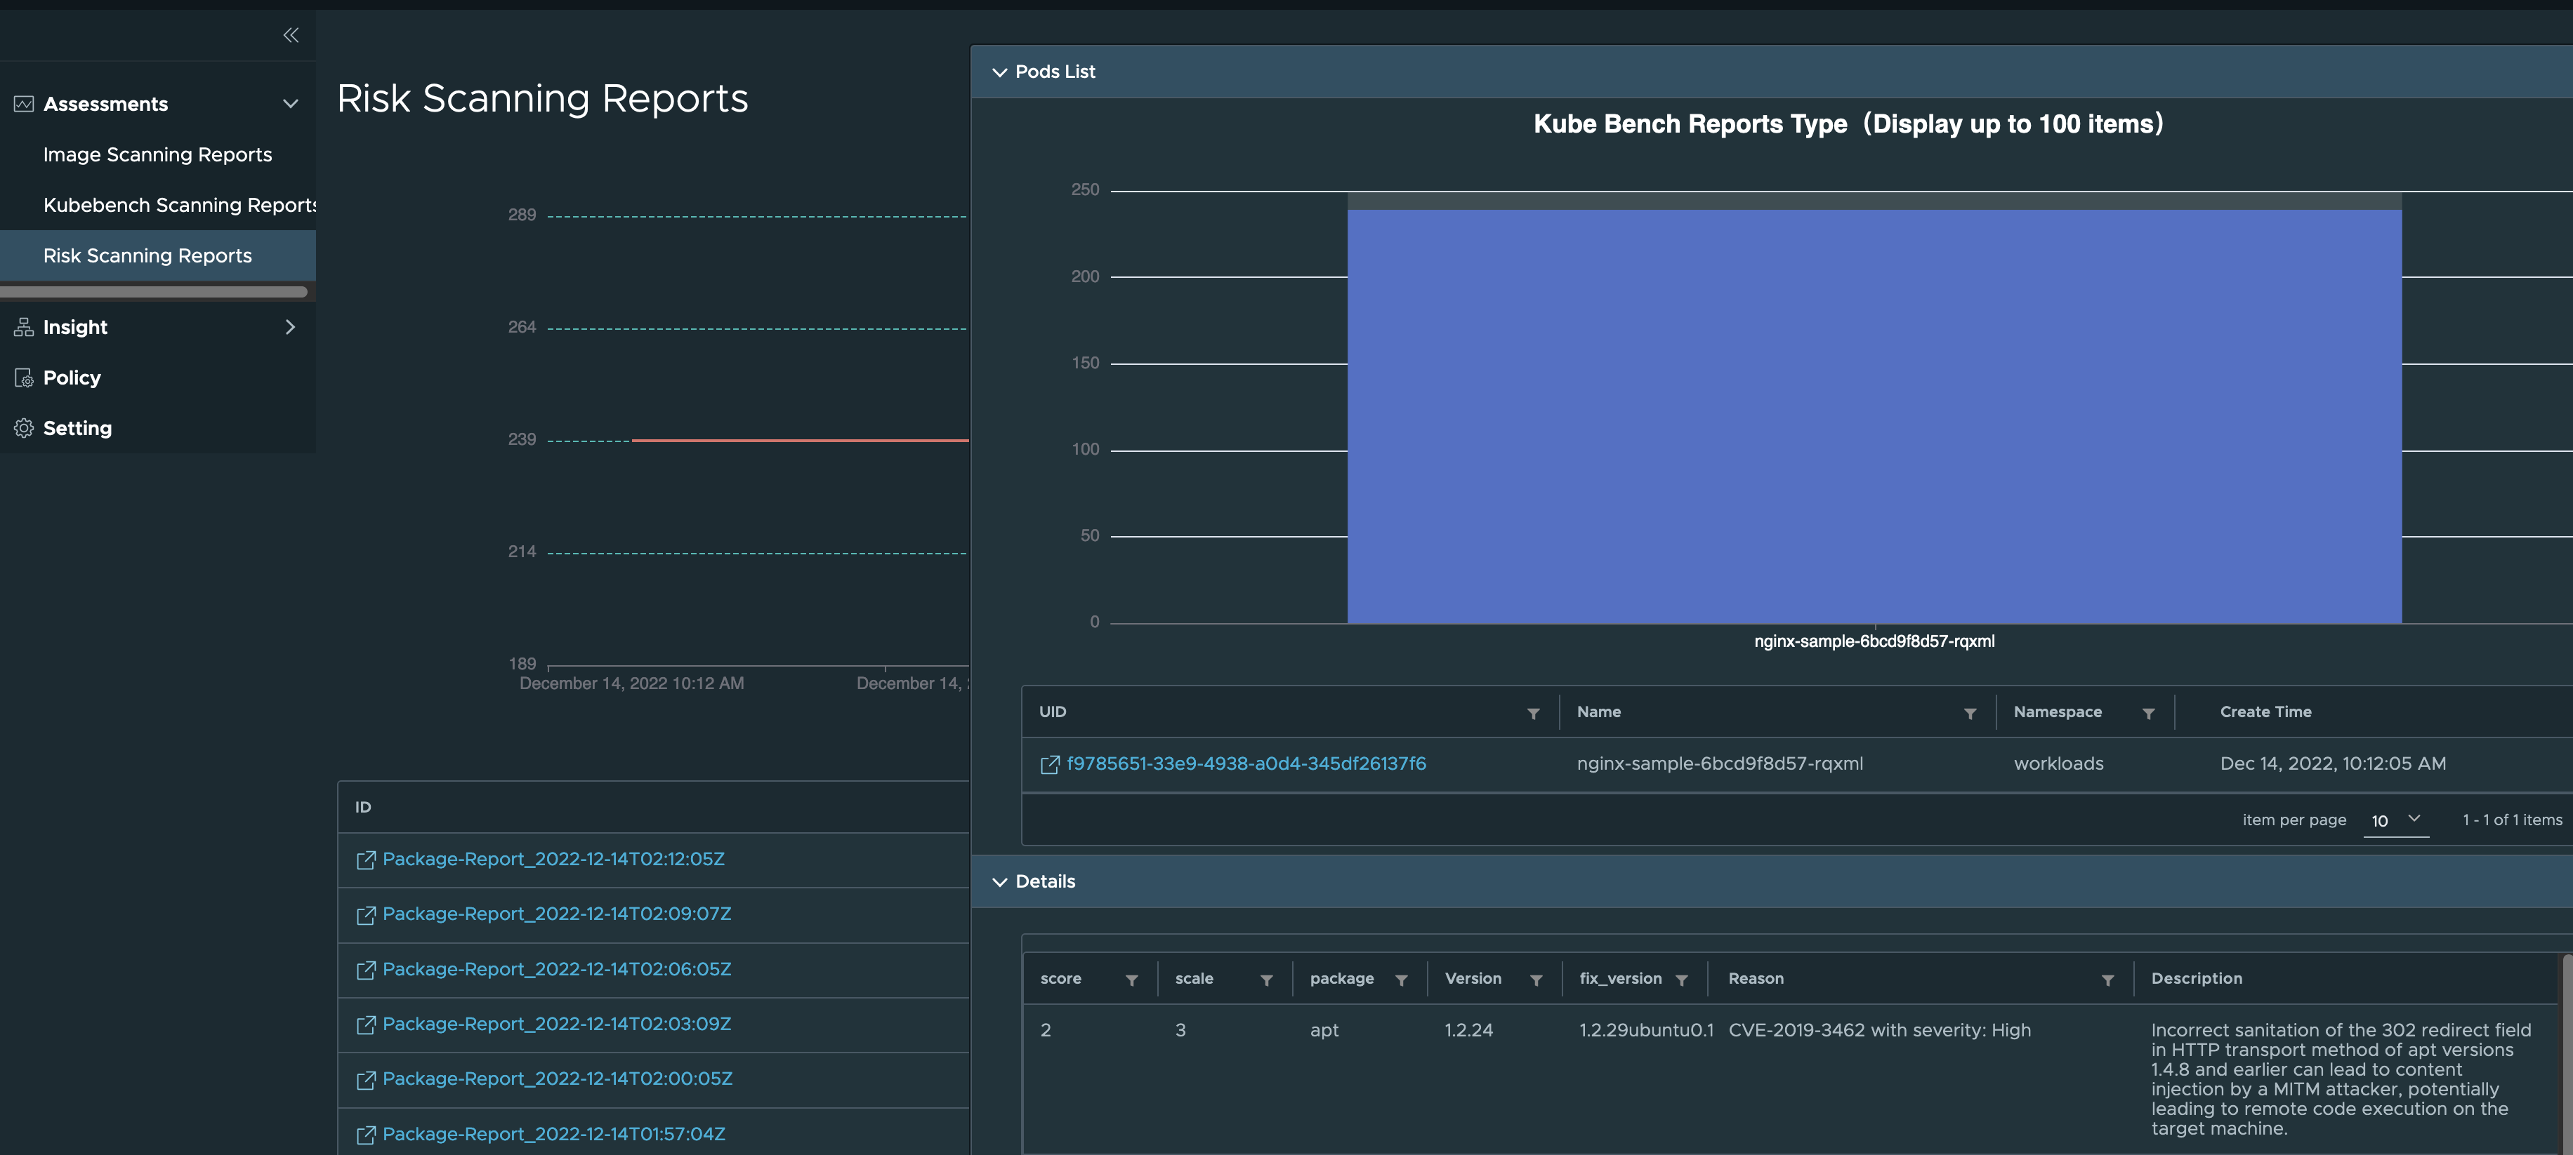Screen dimensions: 2573x1155
Task: Open the filter on the Reason column
Action: click(2107, 980)
